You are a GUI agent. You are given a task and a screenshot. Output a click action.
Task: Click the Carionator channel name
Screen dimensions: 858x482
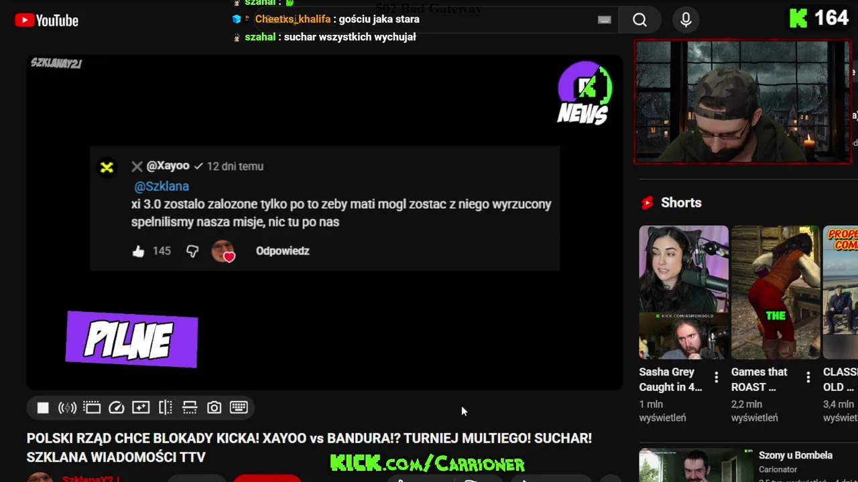coord(778,470)
